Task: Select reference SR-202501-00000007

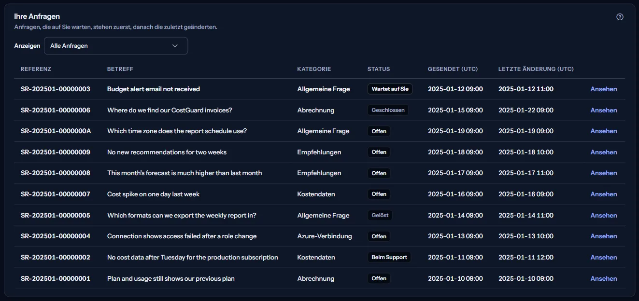Action: point(56,194)
